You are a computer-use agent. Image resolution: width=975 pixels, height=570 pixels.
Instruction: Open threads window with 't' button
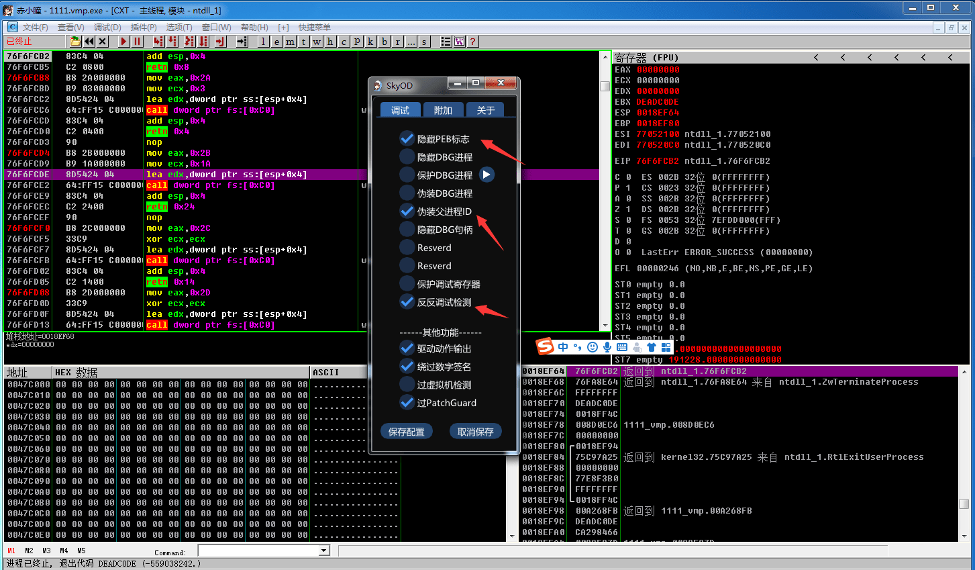tap(303, 42)
